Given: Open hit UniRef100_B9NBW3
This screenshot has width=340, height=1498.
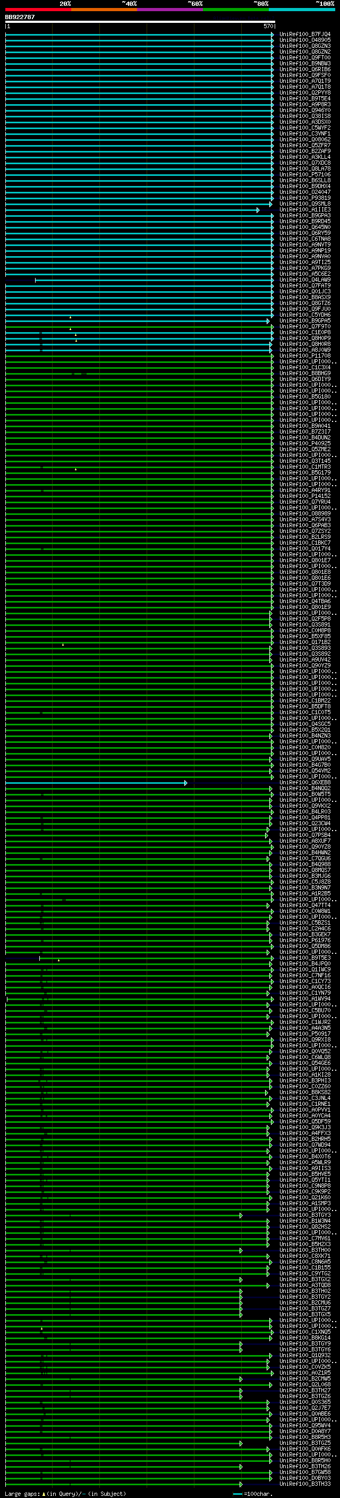Looking at the screenshot, I should pos(305,63).
